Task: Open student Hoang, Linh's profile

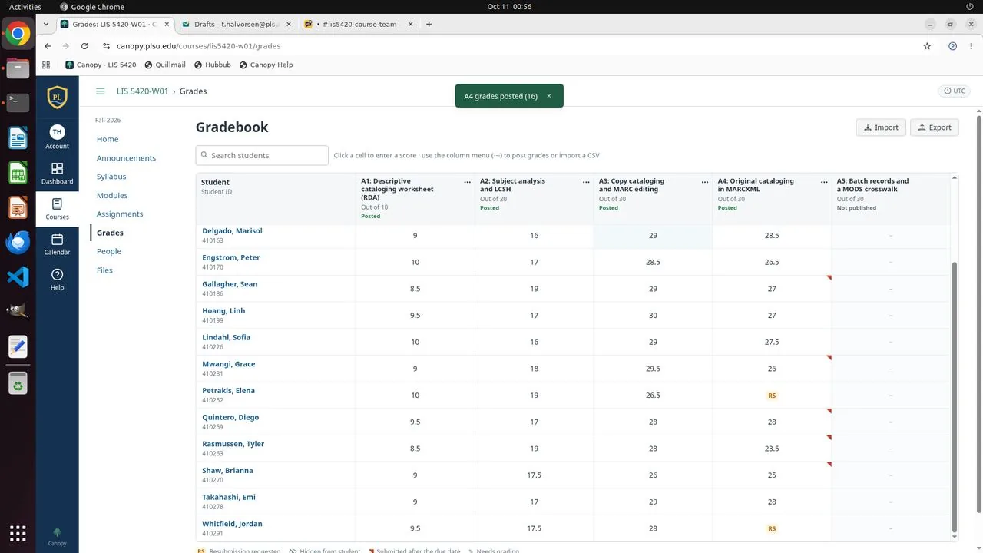Action: point(223,311)
